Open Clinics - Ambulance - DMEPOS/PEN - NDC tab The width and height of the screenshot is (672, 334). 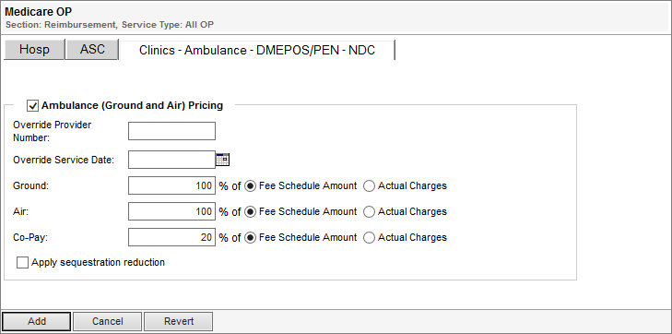tap(257, 50)
